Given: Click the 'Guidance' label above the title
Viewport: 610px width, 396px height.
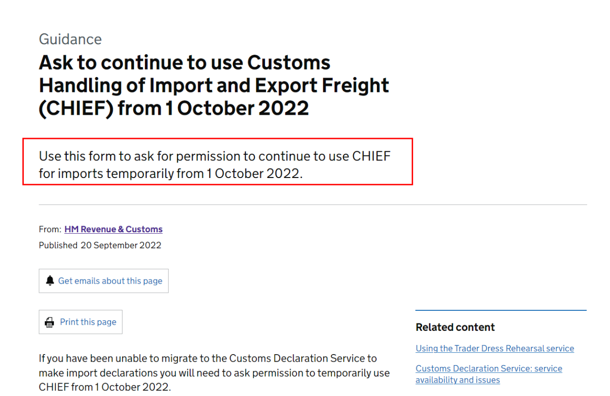Looking at the screenshot, I should click(x=70, y=39).
